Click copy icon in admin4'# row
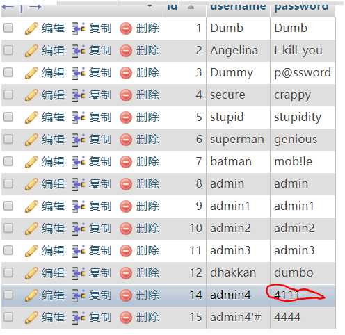 (79, 318)
